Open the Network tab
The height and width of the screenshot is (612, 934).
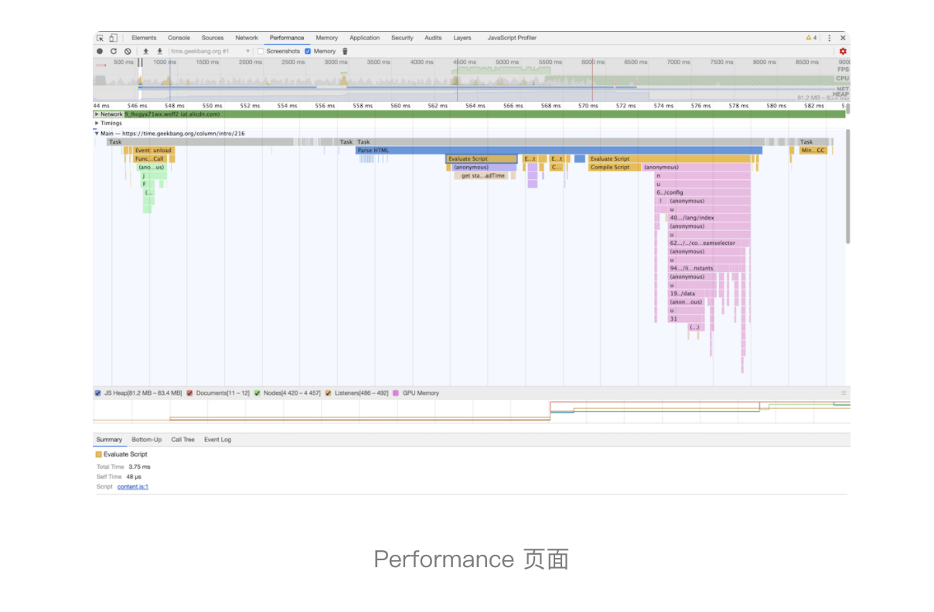pyautogui.click(x=247, y=38)
